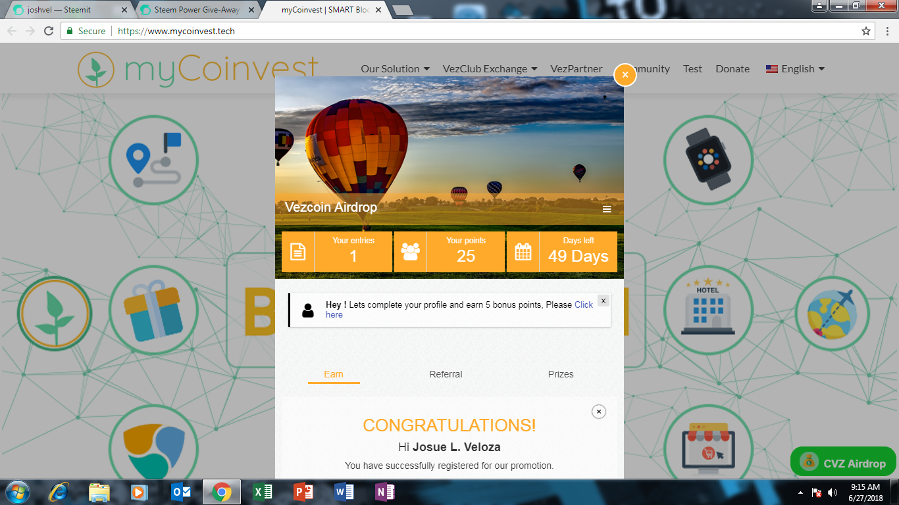Close the Vezcoin Airdrop popup with orange X
This screenshot has height=505, width=899.
(x=625, y=74)
